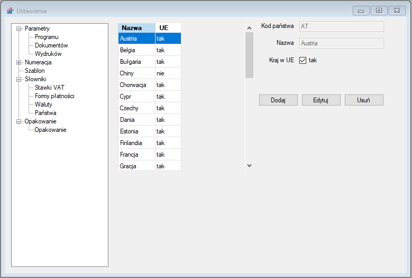The width and height of the screenshot is (412, 278).
Task: Collapse the Słowniki tree node
Action: [x=19, y=79]
